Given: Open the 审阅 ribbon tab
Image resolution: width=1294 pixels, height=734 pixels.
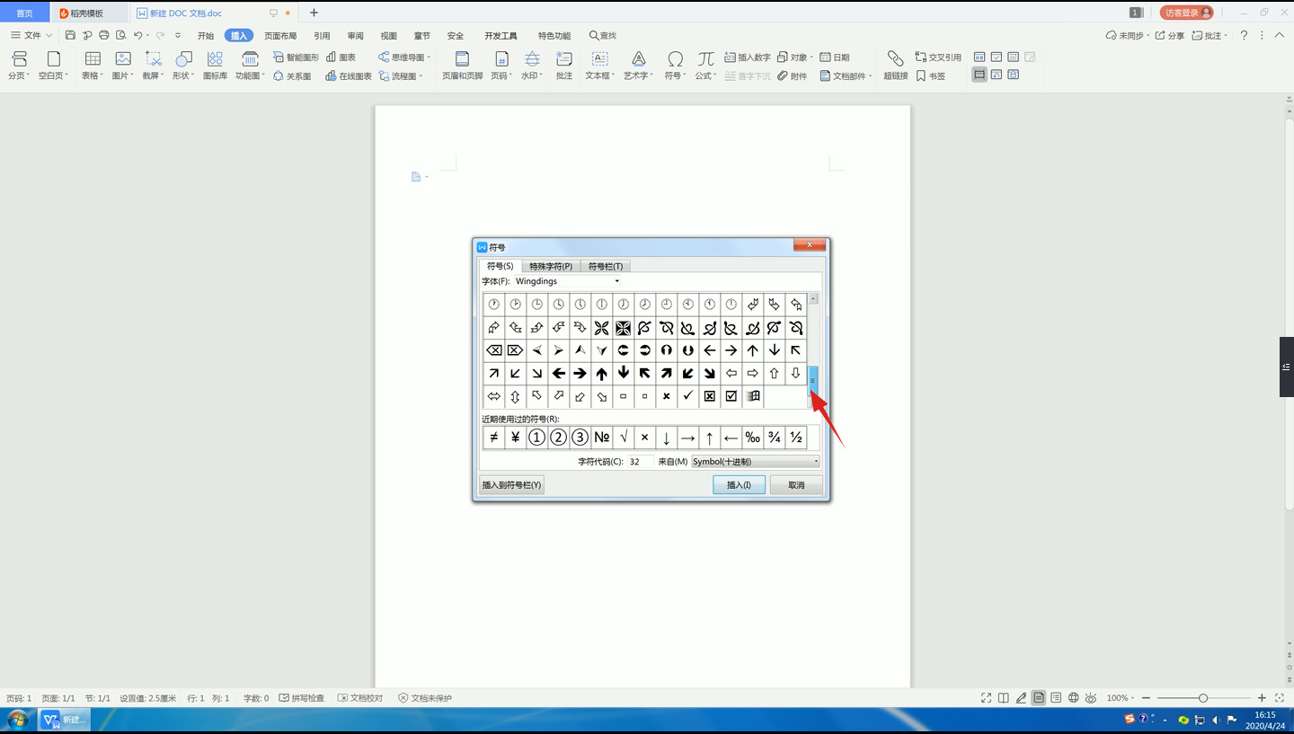Looking at the screenshot, I should pyautogui.click(x=355, y=36).
